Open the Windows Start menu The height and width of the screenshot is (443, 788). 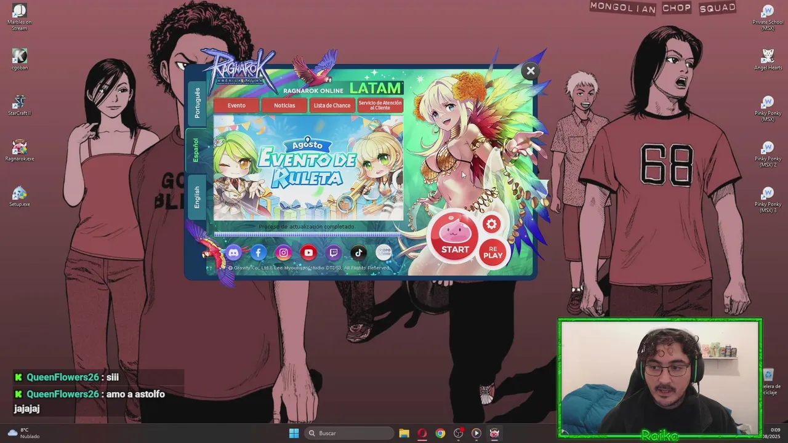[x=294, y=433]
